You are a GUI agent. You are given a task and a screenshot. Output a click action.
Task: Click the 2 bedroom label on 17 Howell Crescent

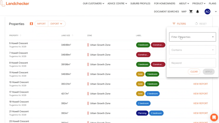[x=152, y=94]
